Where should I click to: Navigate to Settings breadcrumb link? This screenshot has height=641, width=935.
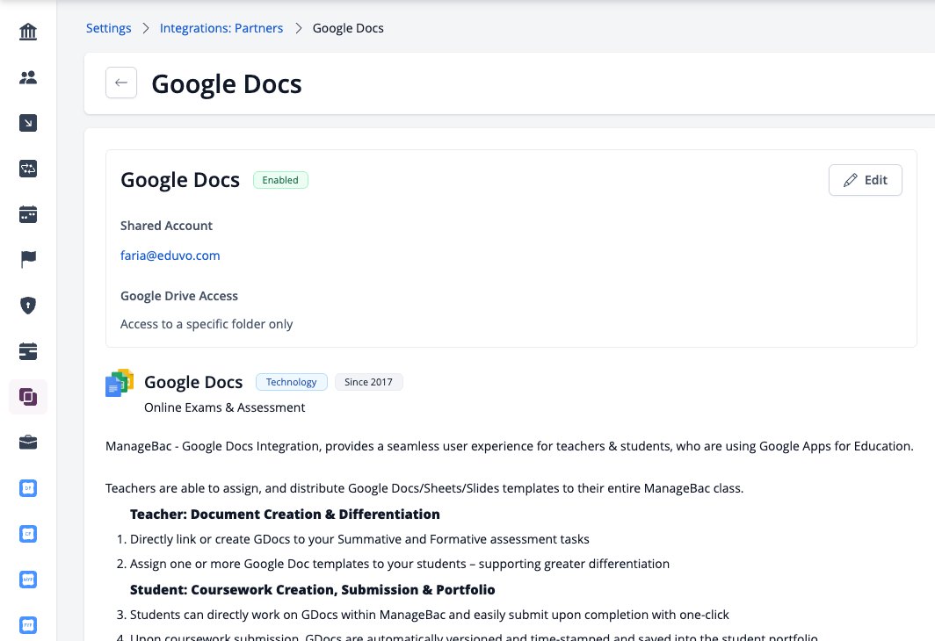click(x=109, y=28)
